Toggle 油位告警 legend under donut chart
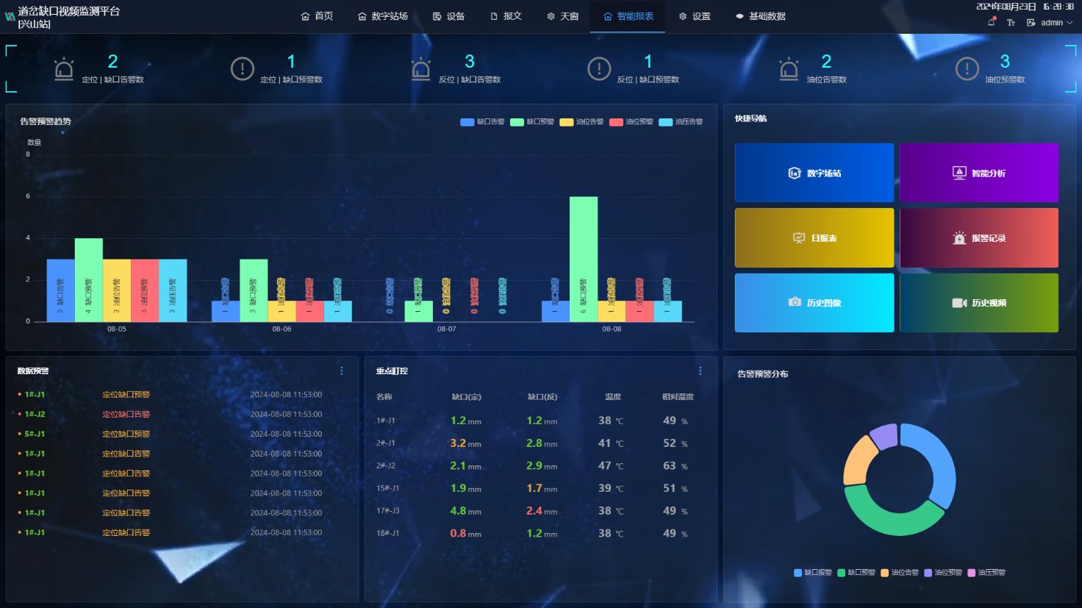The height and width of the screenshot is (608, 1082). pos(900,573)
